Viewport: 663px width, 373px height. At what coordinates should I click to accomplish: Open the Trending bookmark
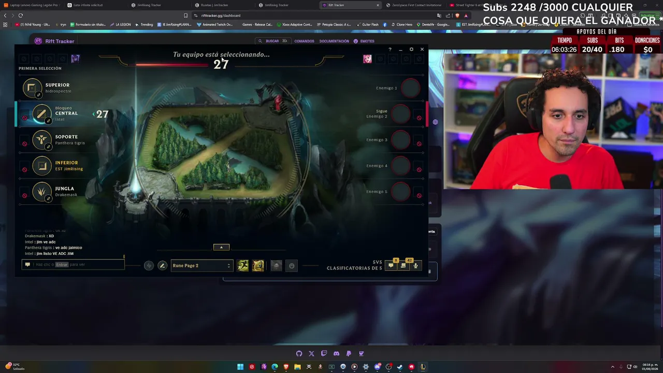[x=143, y=24]
